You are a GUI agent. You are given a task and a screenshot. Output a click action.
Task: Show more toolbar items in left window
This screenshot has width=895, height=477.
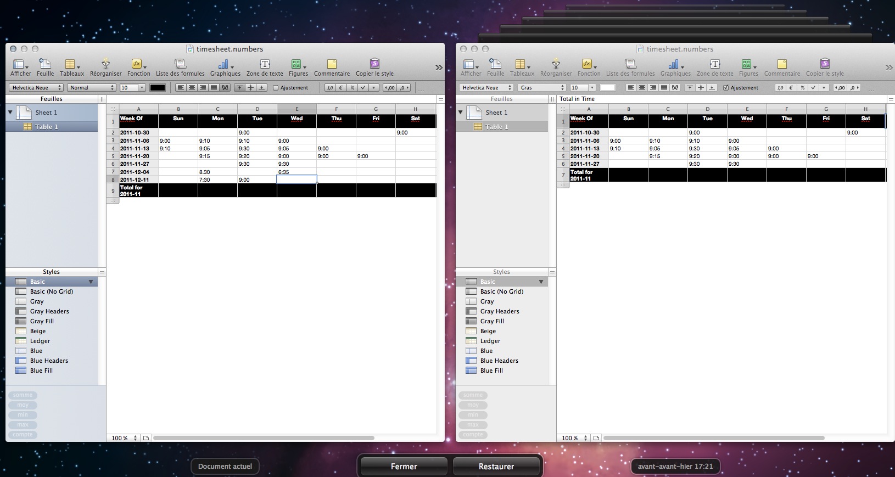439,68
